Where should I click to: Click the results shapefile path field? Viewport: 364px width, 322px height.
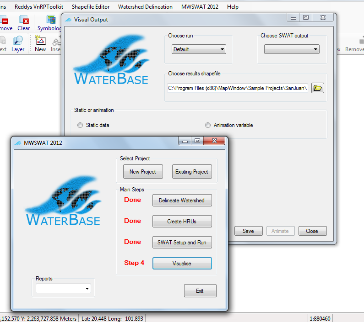[x=238, y=88]
